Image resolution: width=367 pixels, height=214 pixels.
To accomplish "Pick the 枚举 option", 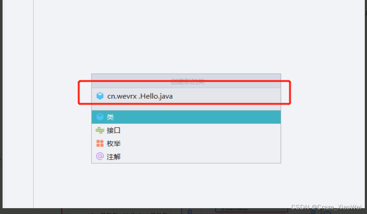I will 186,143.
